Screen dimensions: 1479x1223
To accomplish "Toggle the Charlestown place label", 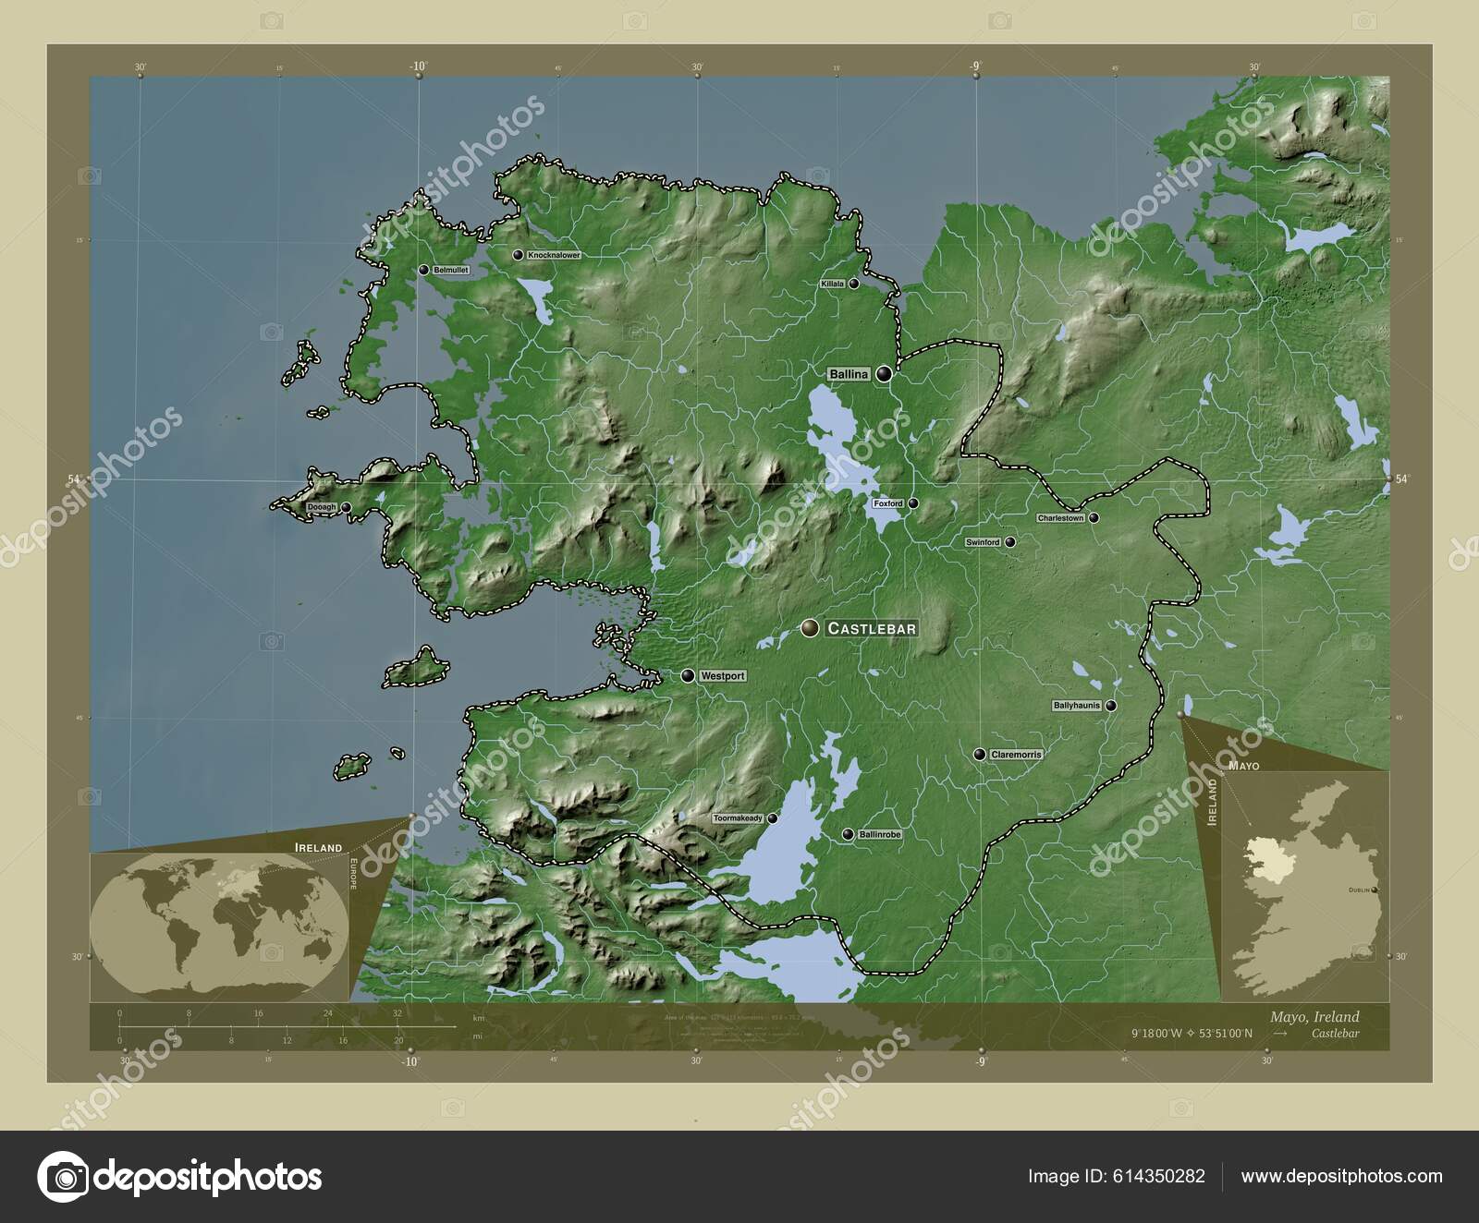I will pos(1061,518).
